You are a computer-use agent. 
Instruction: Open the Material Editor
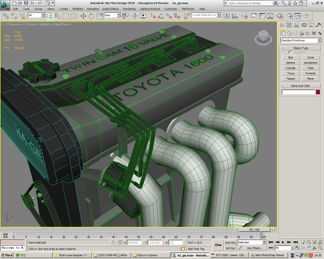[x=280, y=16]
